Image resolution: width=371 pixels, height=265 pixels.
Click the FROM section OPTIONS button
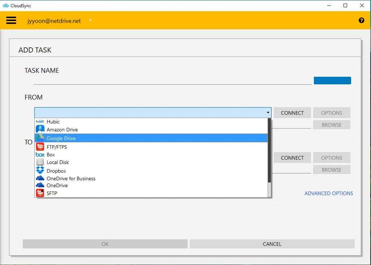coord(332,113)
